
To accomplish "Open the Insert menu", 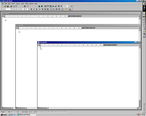I will pos(13,3).
